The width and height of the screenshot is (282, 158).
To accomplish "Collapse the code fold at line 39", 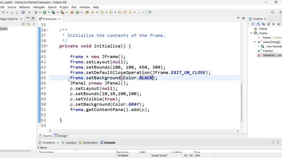I will [47, 46].
